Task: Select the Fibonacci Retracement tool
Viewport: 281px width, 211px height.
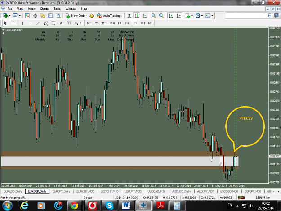Action: [x=54, y=23]
